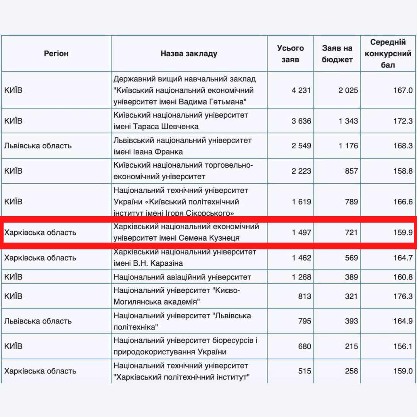Select the university name ending "імені Вадима Гетьмана"

click(185, 90)
